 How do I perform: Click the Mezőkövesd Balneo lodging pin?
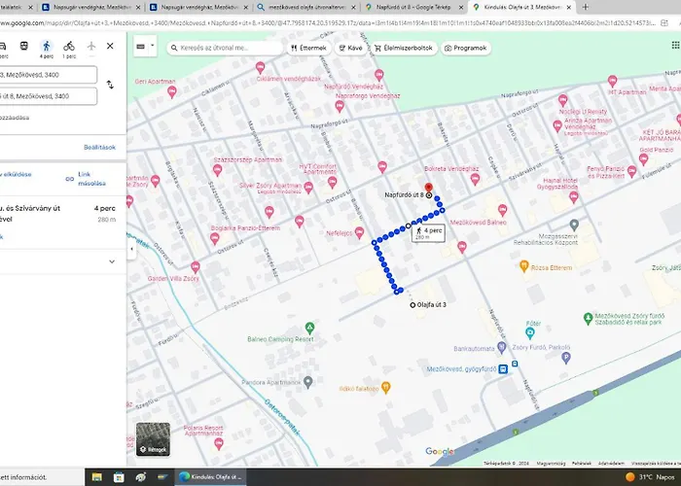click(x=503, y=211)
